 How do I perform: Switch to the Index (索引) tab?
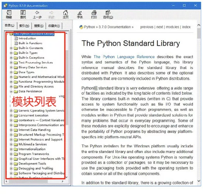point(24,26)
